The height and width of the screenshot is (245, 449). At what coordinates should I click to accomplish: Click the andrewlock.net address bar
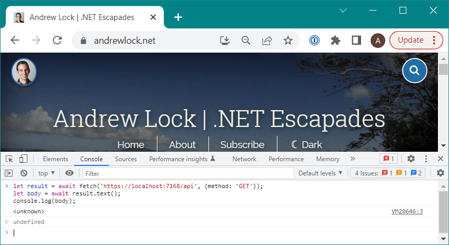point(125,41)
